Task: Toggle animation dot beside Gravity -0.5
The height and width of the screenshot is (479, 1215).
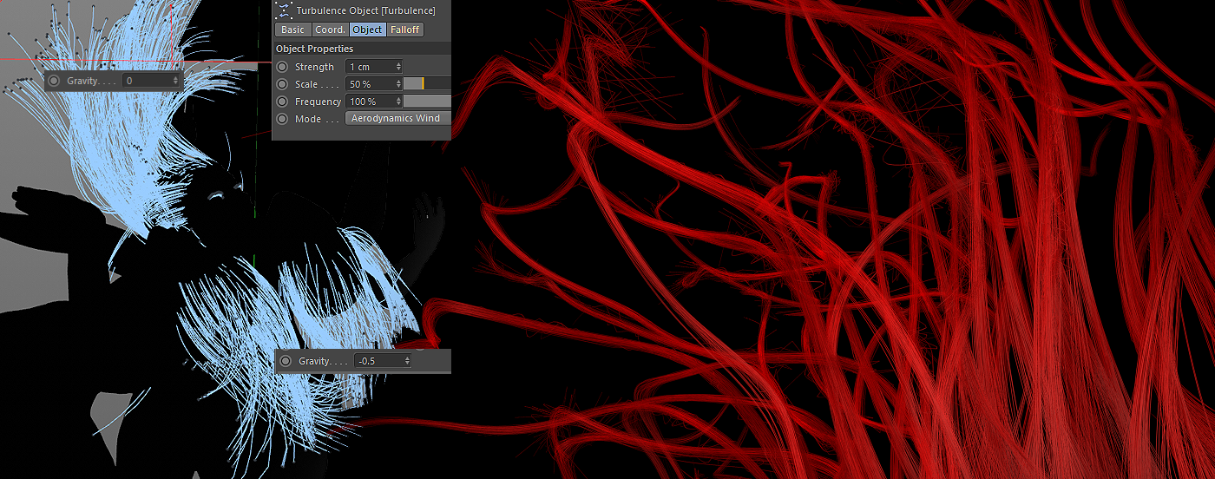Action: [x=286, y=361]
